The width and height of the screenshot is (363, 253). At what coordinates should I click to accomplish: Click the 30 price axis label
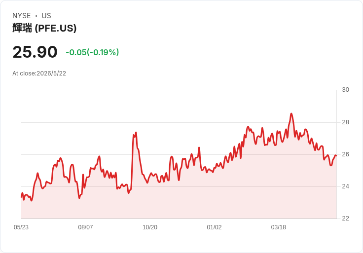pyautogui.click(x=345, y=90)
